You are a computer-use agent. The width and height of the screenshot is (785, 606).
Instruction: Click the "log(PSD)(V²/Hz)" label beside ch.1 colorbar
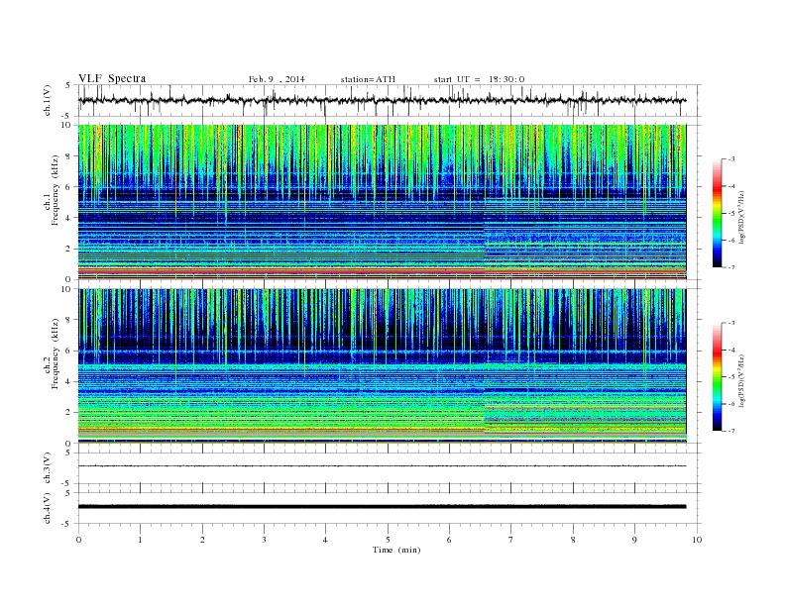(x=741, y=216)
